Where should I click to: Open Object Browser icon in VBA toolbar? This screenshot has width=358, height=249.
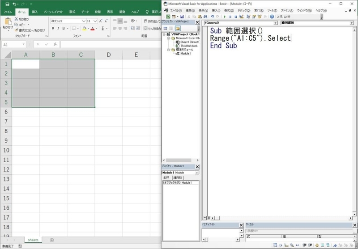[260, 17]
